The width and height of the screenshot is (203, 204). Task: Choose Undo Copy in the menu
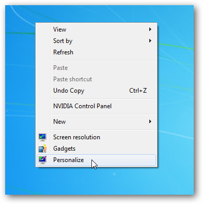96,91
